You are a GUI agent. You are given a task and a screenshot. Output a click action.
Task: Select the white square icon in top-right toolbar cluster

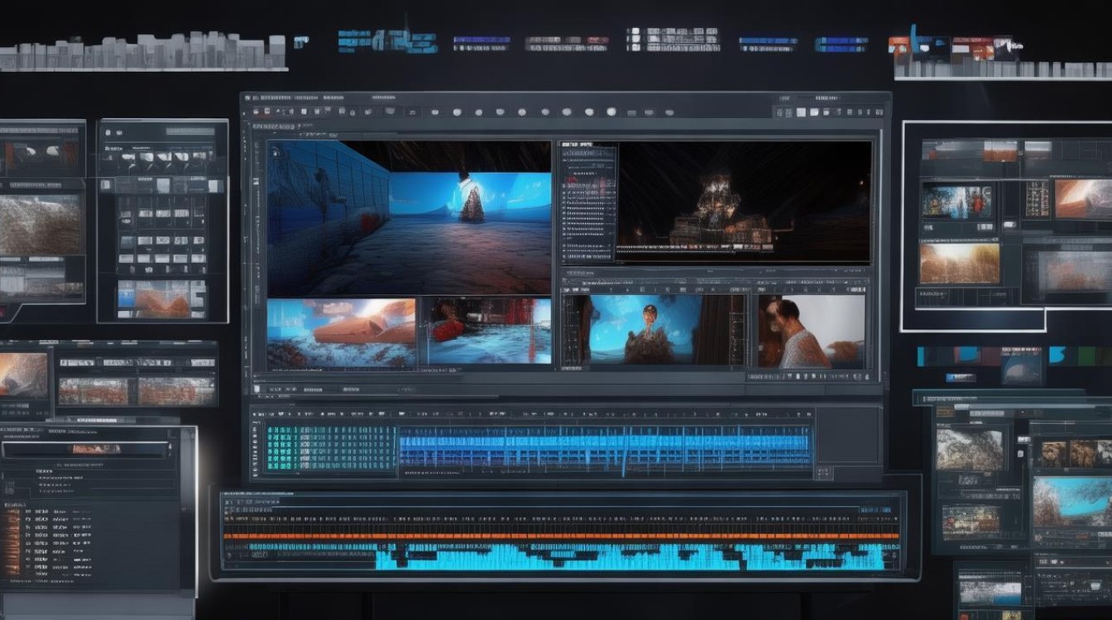tap(800, 112)
